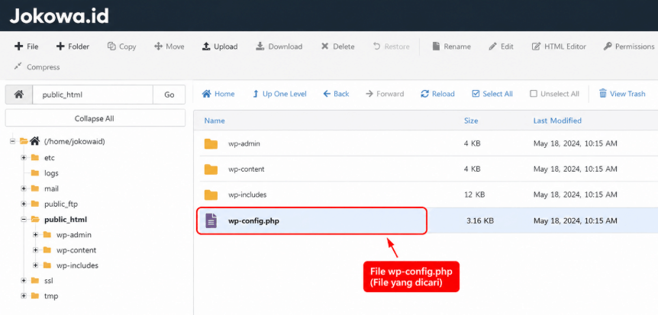Select ssl in the folder tree

[49, 281]
